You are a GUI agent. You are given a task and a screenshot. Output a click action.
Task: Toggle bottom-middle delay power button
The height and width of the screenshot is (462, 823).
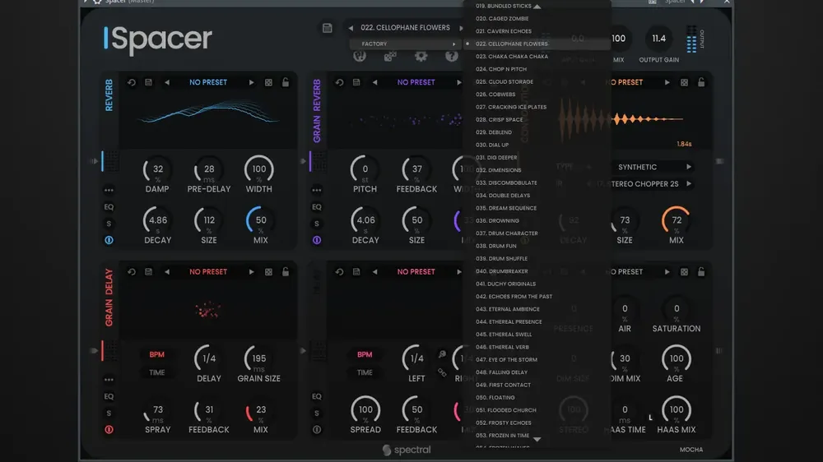coord(317,429)
